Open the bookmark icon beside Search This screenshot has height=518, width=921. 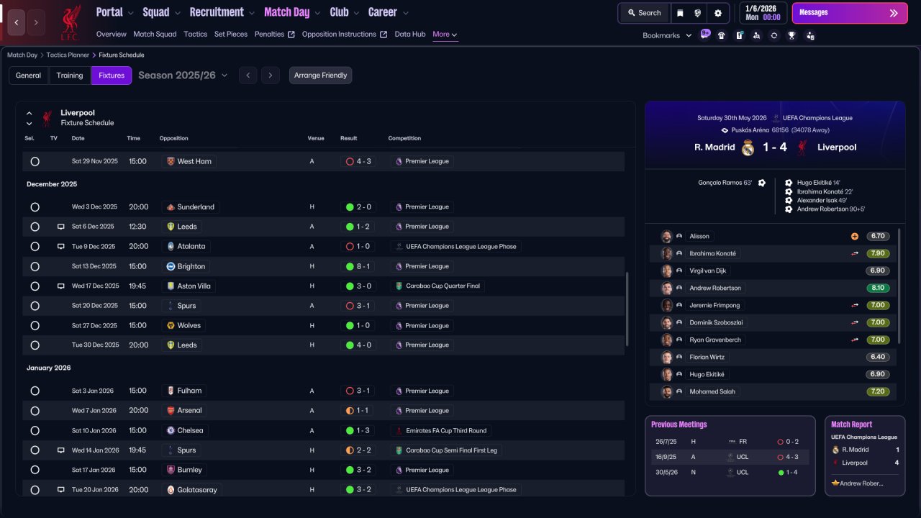(681, 13)
